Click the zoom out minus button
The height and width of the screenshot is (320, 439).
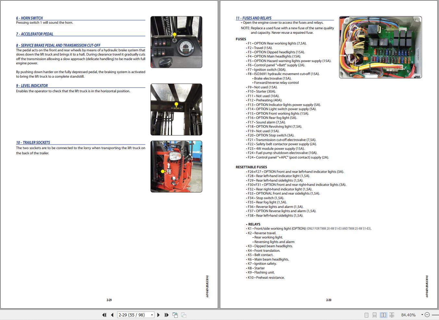click(427, 315)
